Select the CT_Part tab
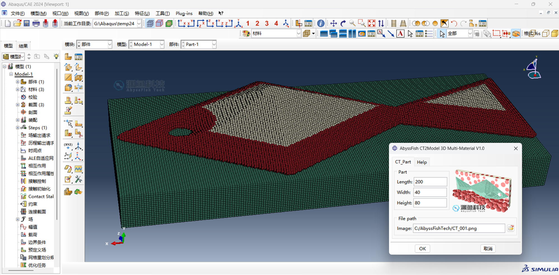 point(403,162)
